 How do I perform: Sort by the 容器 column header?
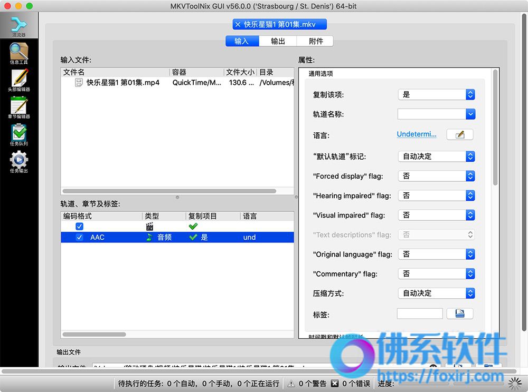196,72
